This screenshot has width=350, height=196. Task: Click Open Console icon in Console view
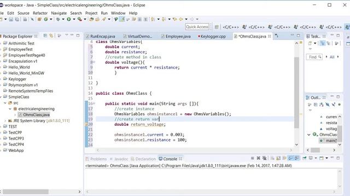(x=322, y=158)
